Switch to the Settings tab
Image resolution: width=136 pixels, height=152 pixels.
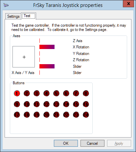[x=13, y=16]
